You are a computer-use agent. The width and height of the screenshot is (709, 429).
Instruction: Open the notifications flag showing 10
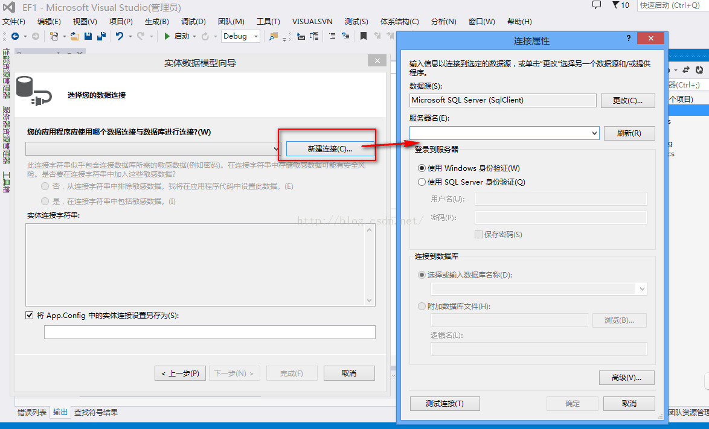[x=621, y=5]
